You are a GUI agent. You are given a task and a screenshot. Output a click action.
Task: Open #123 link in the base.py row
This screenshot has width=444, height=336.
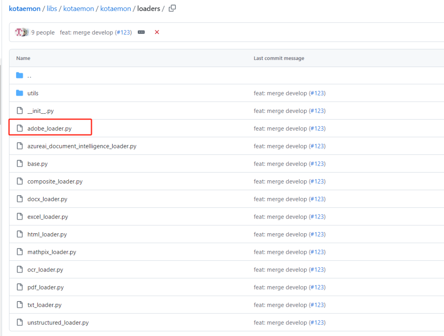click(317, 164)
